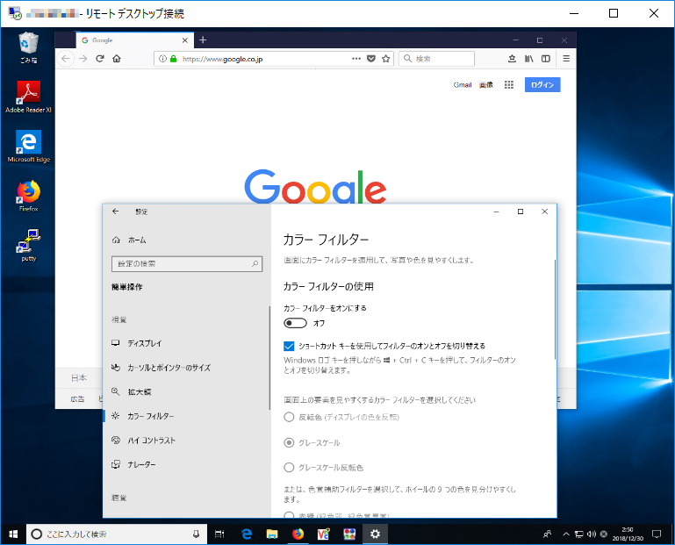Click Firefox forward arrow button

point(83,59)
